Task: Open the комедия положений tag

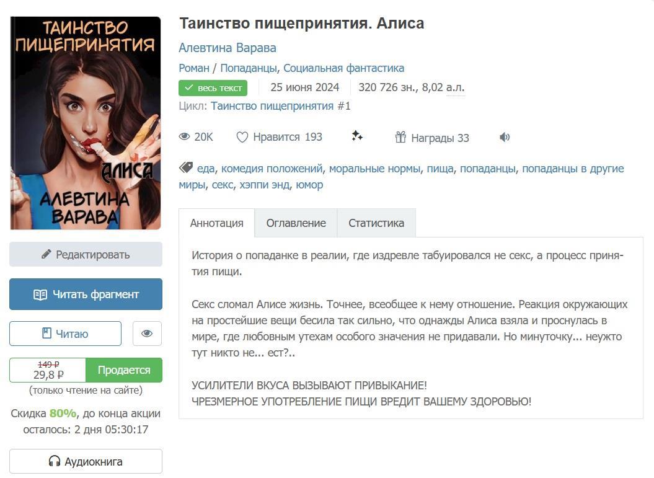Action: [272, 169]
